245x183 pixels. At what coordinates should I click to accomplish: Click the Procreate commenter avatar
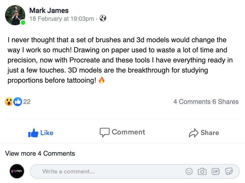tap(17, 171)
